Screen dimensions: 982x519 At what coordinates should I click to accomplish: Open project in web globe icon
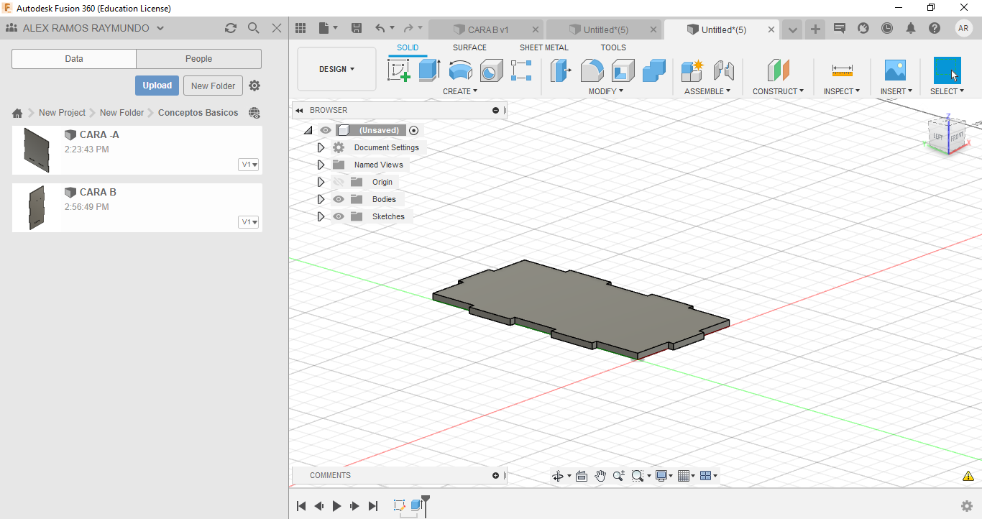254,113
